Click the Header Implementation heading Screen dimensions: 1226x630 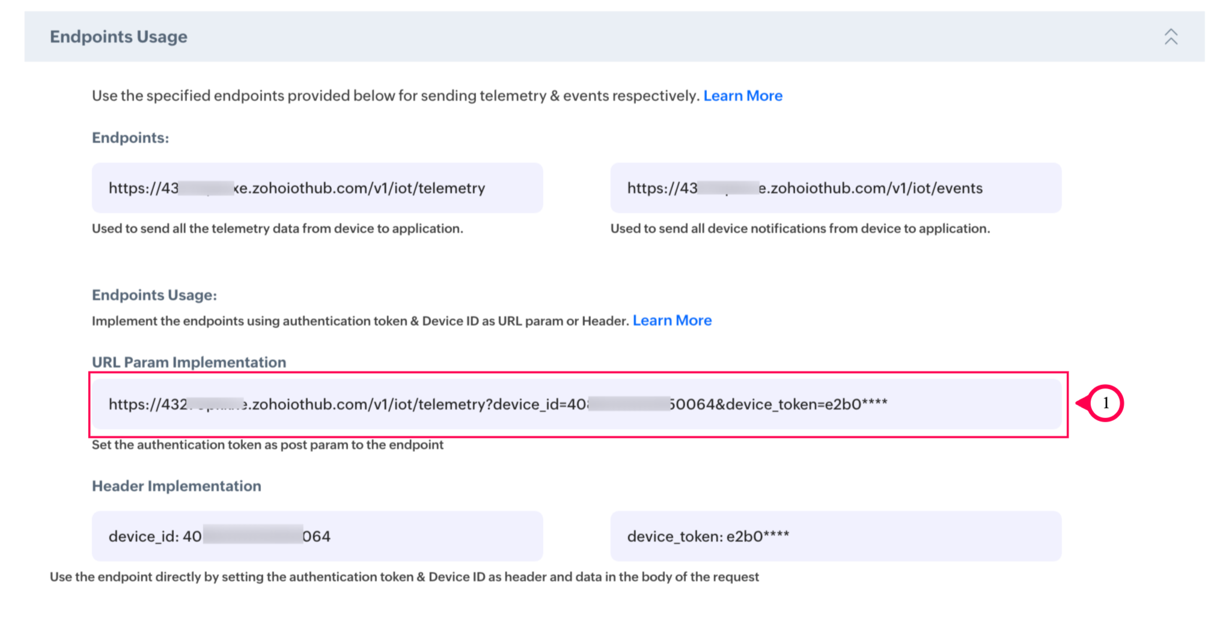tap(177, 486)
